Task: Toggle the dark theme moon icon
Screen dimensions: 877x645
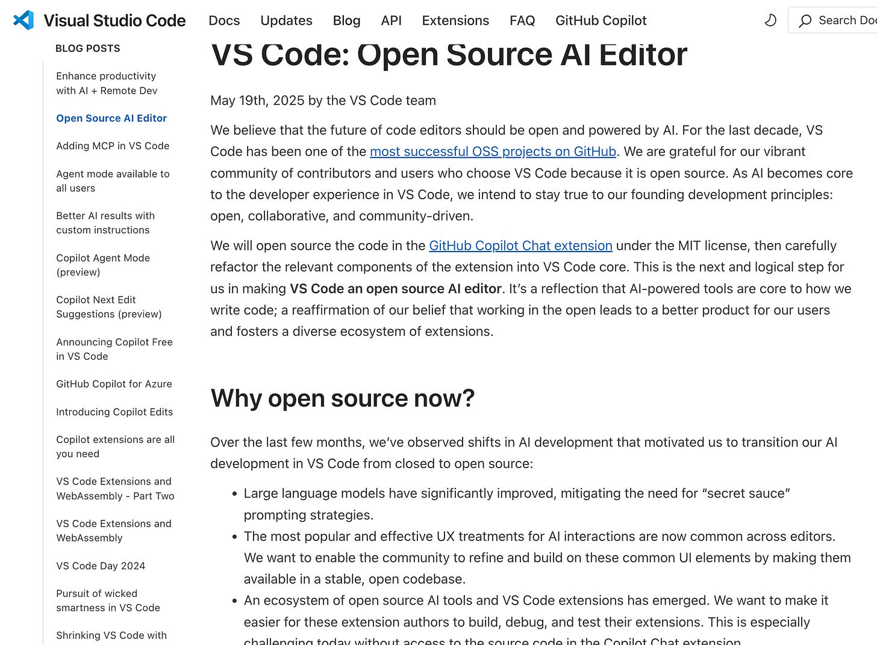Action: click(x=770, y=20)
